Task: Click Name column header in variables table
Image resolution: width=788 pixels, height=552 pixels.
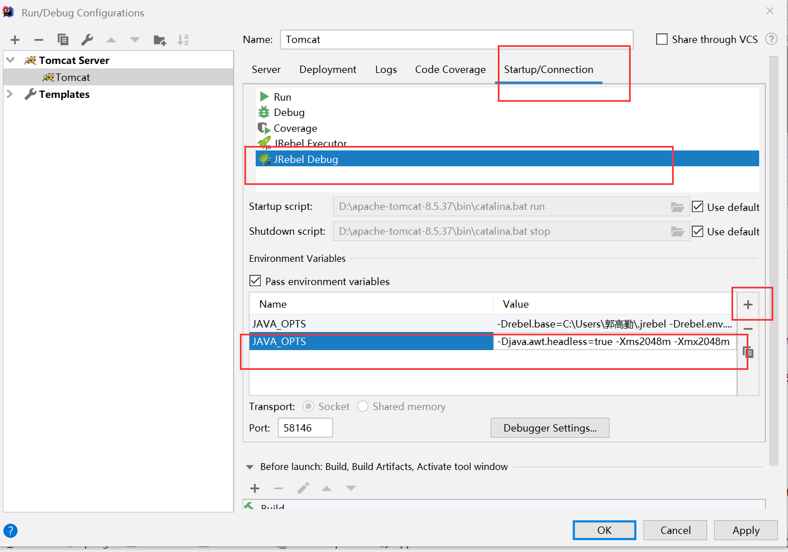Action: (371, 304)
